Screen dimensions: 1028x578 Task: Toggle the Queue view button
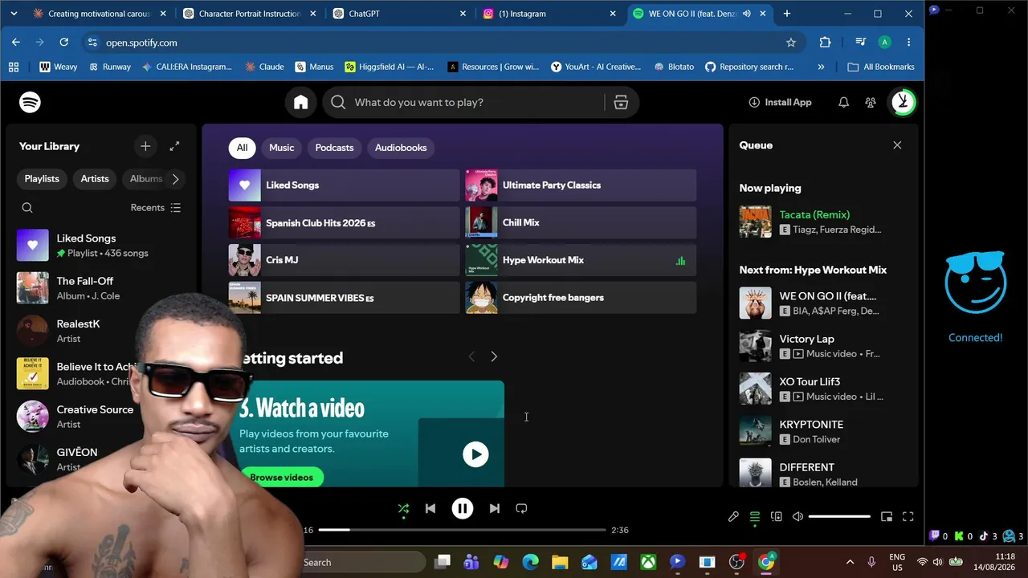[755, 517]
